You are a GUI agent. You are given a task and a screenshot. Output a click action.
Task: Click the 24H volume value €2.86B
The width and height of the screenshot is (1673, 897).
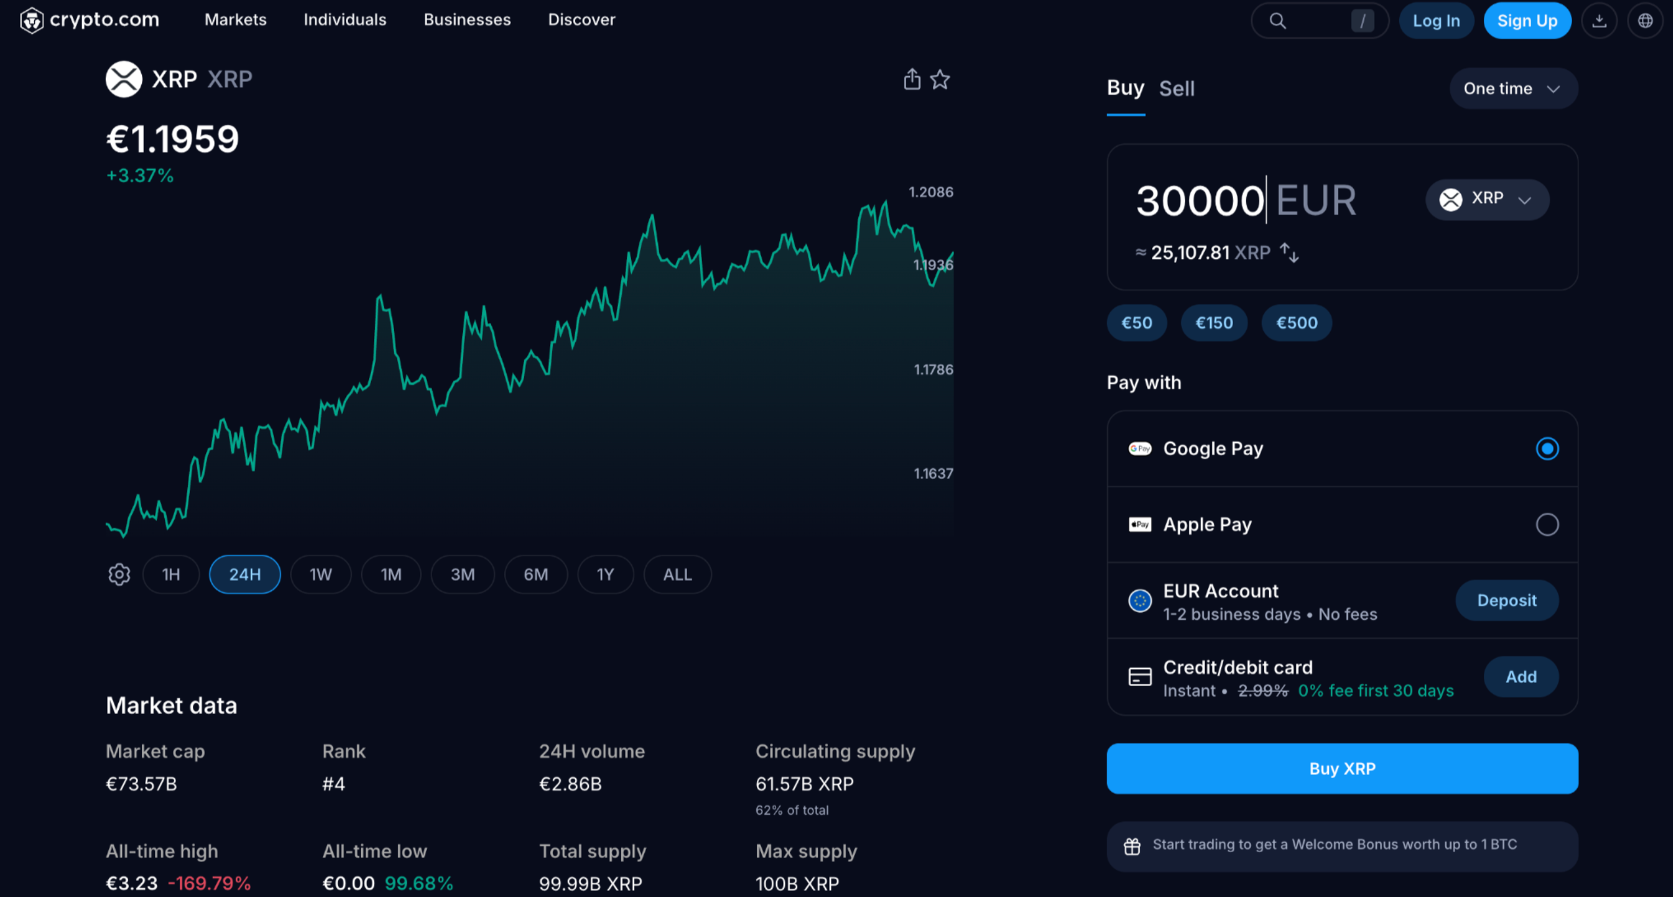pos(570,784)
